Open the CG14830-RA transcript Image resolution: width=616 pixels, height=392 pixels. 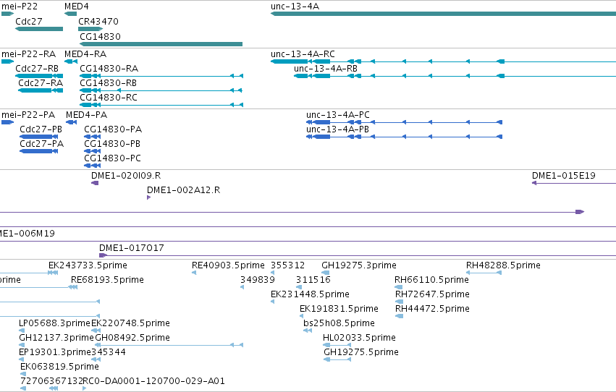tap(161, 76)
